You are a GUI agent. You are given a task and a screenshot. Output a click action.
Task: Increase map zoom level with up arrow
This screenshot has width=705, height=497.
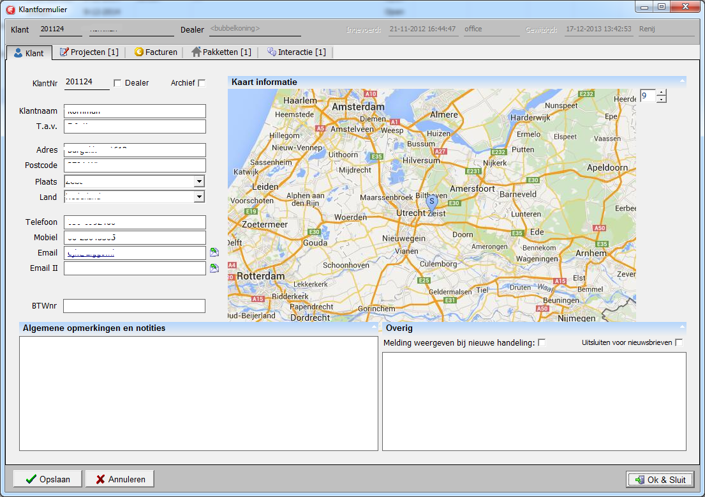coord(662,93)
